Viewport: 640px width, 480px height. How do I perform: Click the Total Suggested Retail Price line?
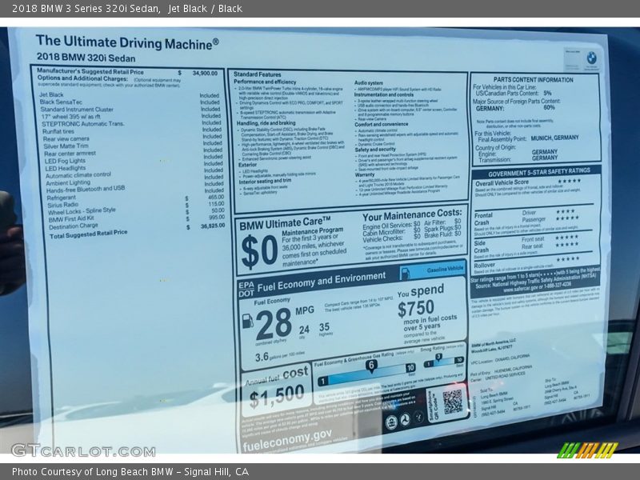[x=89, y=234]
